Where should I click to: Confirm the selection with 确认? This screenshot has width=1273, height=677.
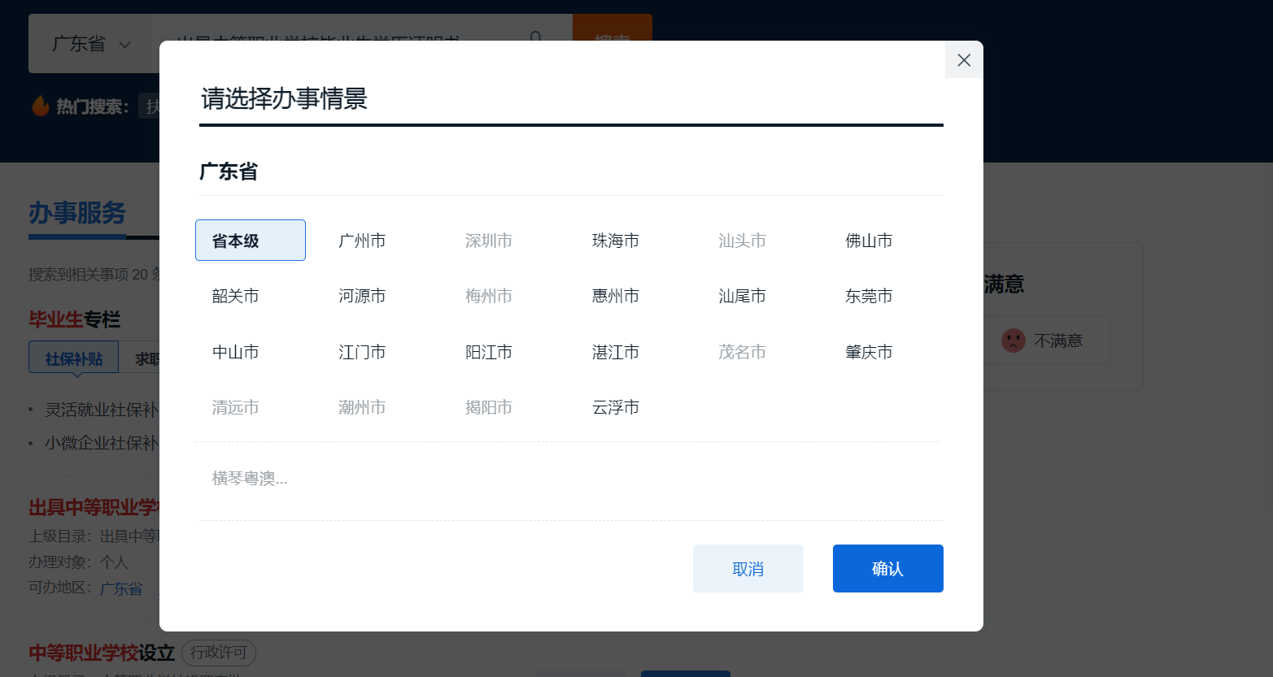(x=887, y=568)
